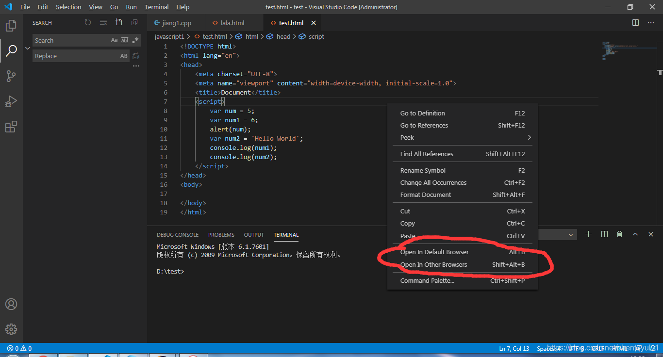Screen dimensions: 663x357
Task: Open the Extensions sidebar icon
Action: tap(11, 127)
